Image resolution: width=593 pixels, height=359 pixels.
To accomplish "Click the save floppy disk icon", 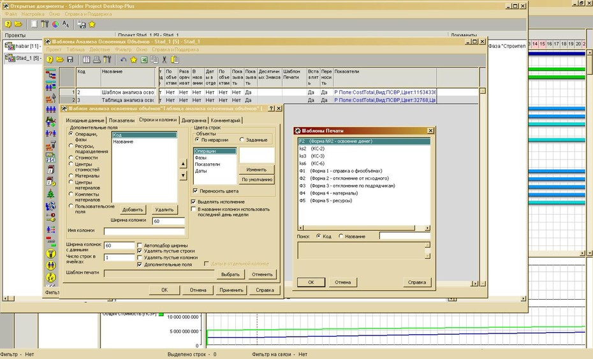I will tap(70, 59).
